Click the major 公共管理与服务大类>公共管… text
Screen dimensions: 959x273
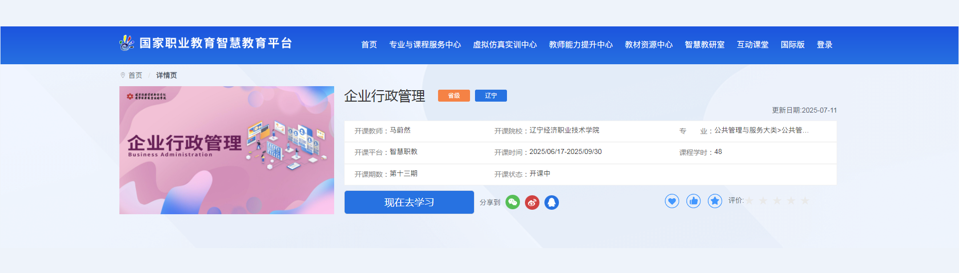[x=762, y=130]
